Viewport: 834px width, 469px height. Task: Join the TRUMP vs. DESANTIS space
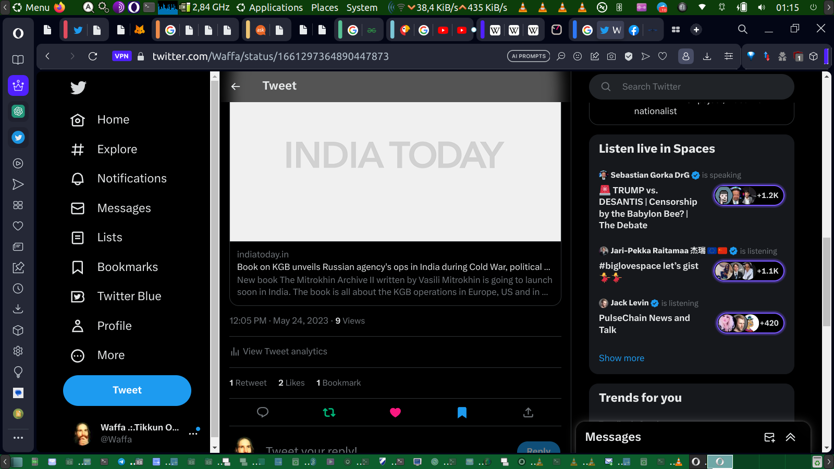749,195
